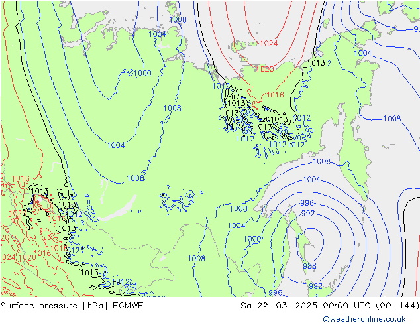Click the blue 988 isobar label
This screenshot has height=325, width=420.
309,266
